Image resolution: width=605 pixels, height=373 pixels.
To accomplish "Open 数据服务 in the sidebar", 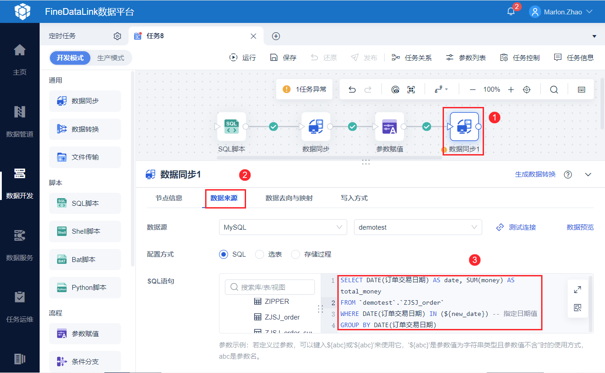I will click(20, 245).
